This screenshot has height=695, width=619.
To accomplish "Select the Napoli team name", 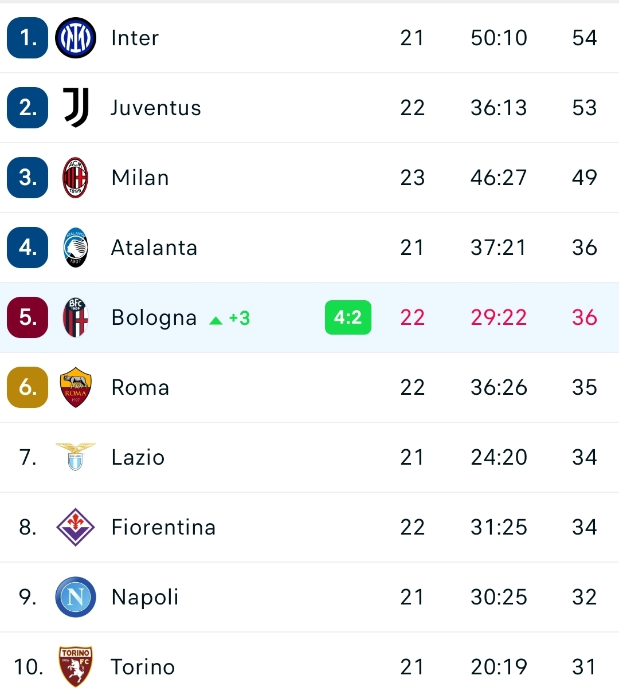I will pos(145,597).
